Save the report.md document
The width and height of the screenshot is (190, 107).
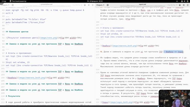[x=180, y=5]
